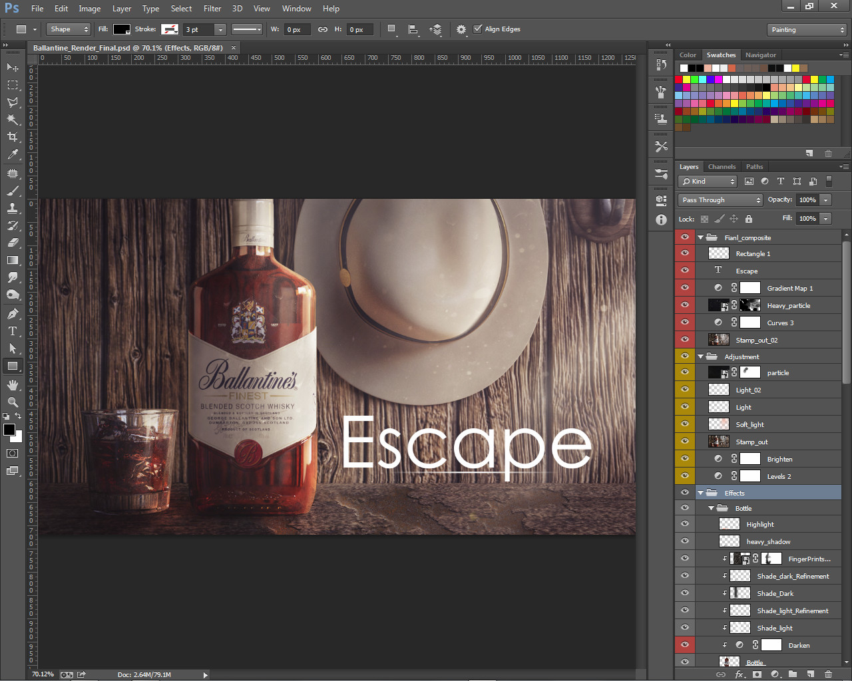Click the stroke width 3 pt field
The width and height of the screenshot is (852, 681).
[x=198, y=29]
